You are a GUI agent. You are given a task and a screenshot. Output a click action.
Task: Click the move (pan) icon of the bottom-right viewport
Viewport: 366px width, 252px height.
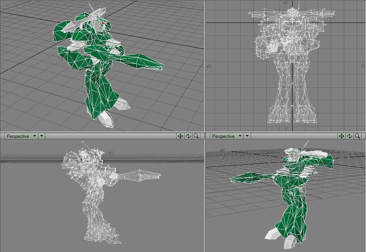click(x=341, y=136)
